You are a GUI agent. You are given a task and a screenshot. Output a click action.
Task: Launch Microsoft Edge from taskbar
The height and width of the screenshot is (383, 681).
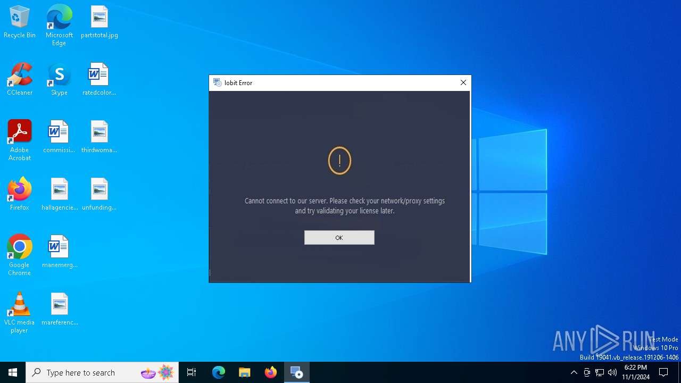tap(219, 372)
